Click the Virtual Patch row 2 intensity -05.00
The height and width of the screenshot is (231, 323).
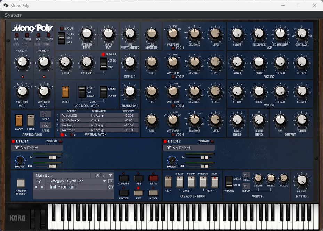tap(129, 120)
